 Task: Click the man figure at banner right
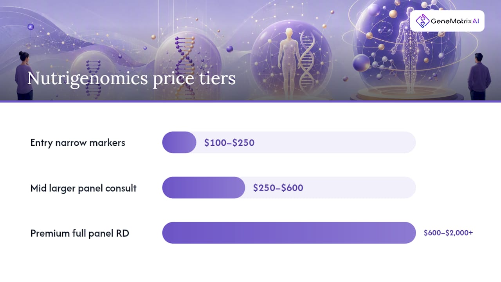(479, 76)
